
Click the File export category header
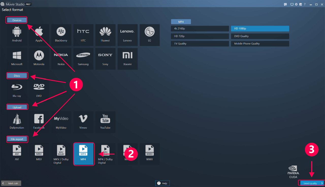pos(17,139)
